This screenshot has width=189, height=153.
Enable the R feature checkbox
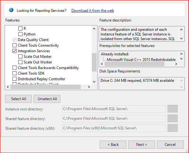[20, 29]
